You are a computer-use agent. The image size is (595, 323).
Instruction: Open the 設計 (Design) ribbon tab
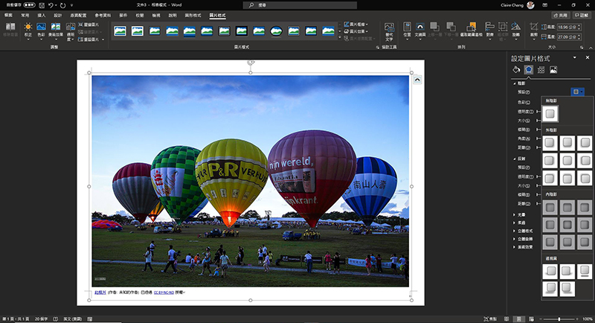click(x=57, y=14)
